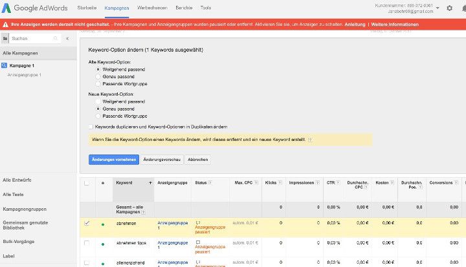Click the magnifier icon in search box

click(55, 38)
